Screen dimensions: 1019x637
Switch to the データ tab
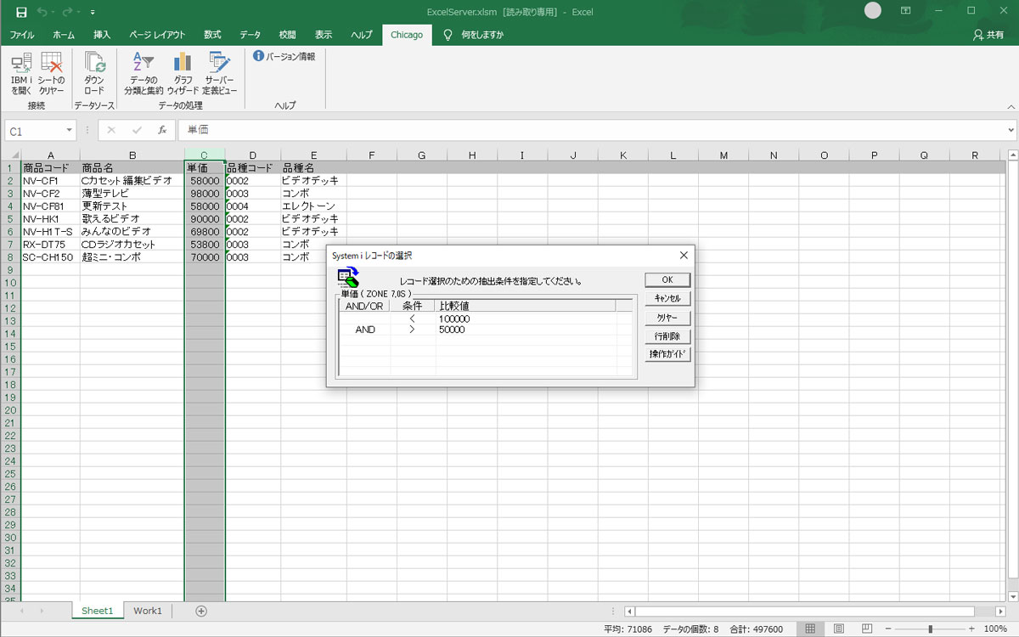pos(250,35)
